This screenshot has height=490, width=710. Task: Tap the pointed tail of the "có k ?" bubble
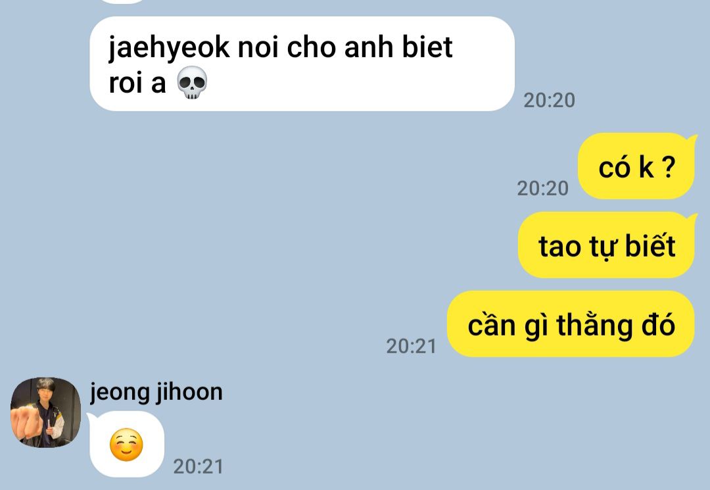pos(692,138)
